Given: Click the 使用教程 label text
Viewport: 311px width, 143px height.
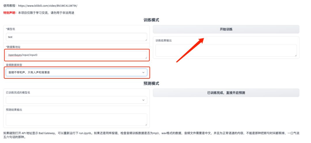Looking at the screenshot, I should 10,5.
